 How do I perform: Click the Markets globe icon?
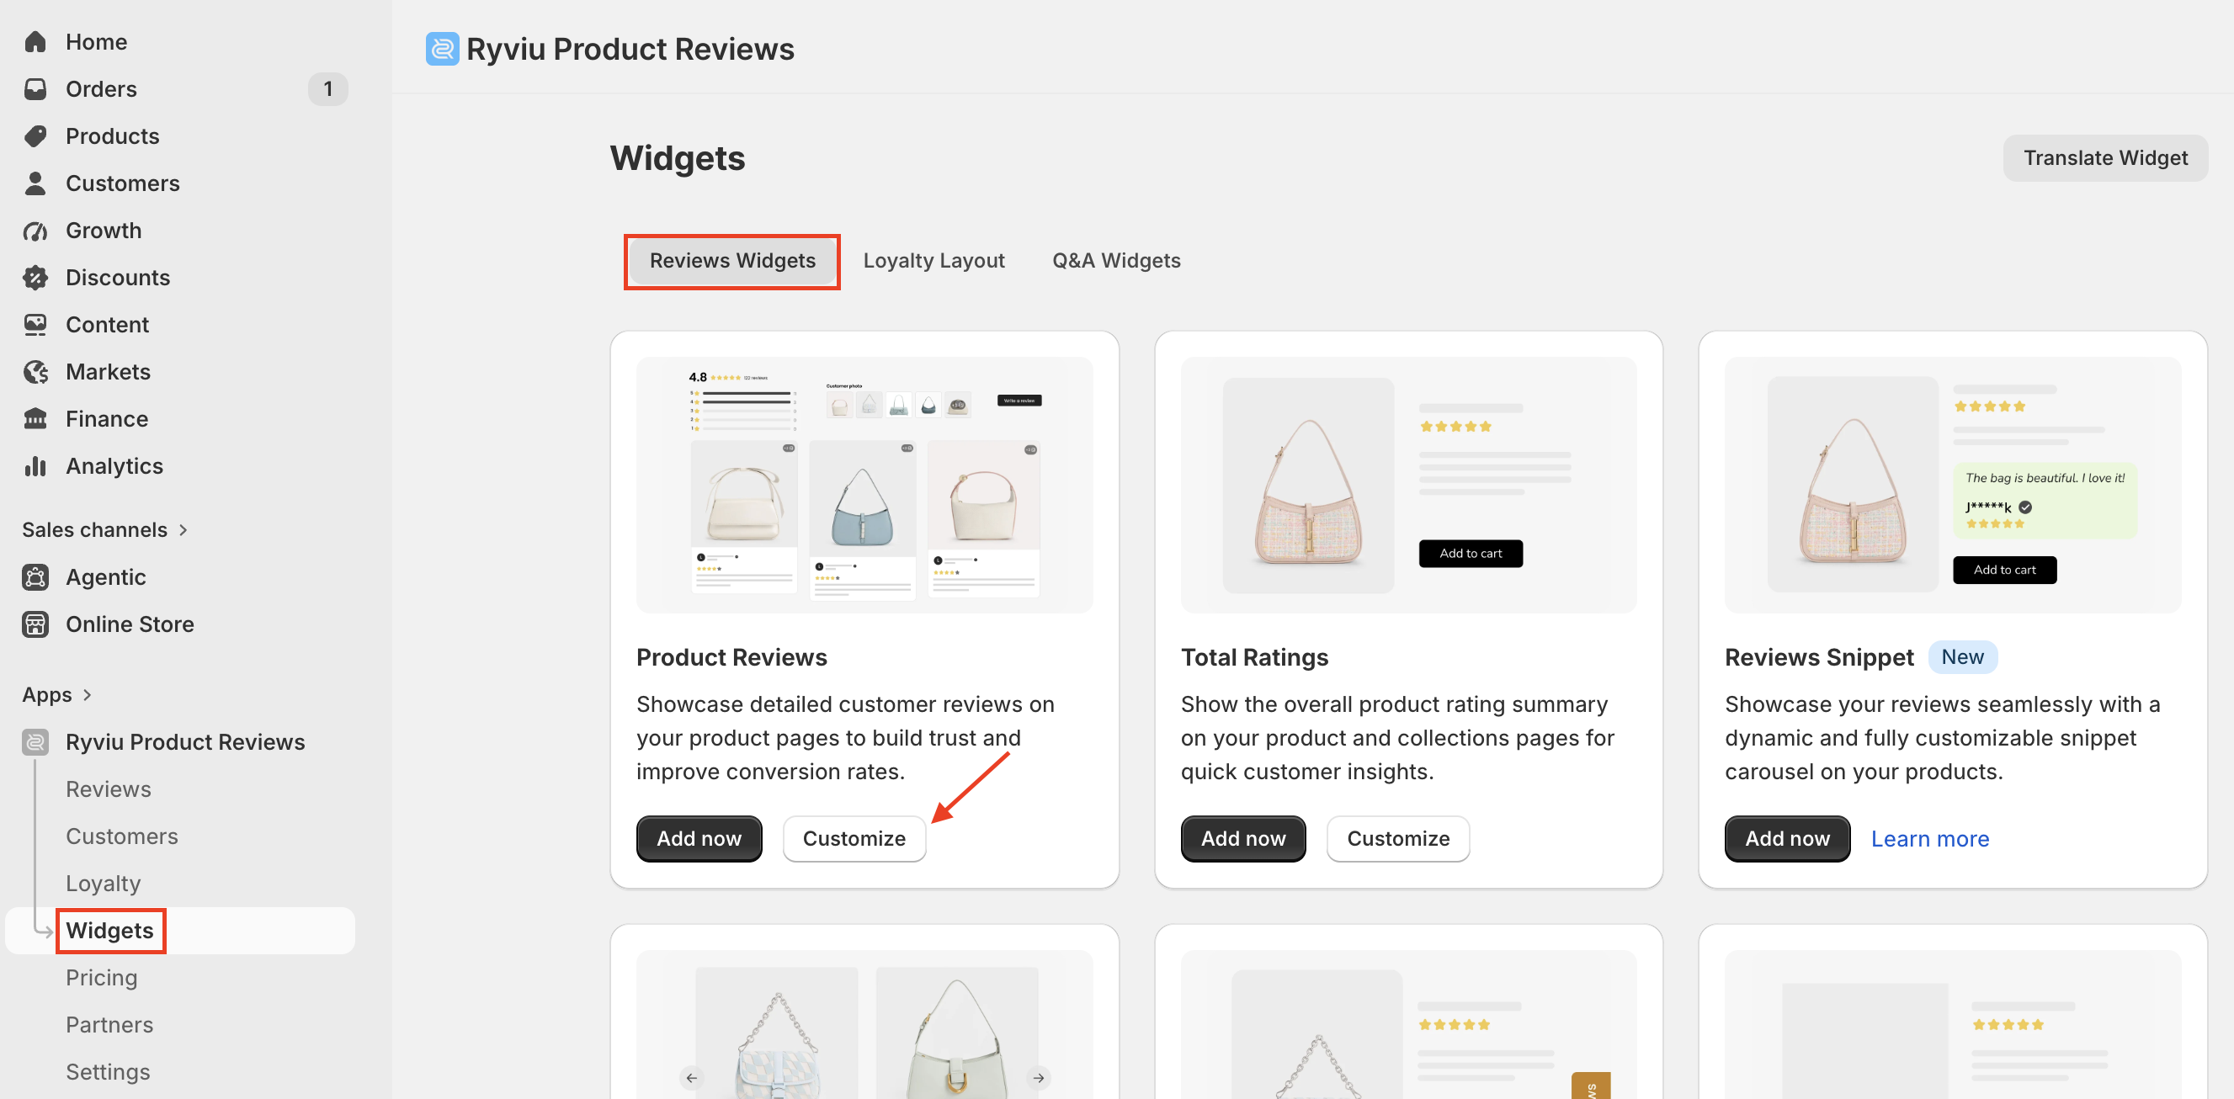pyautogui.click(x=35, y=372)
